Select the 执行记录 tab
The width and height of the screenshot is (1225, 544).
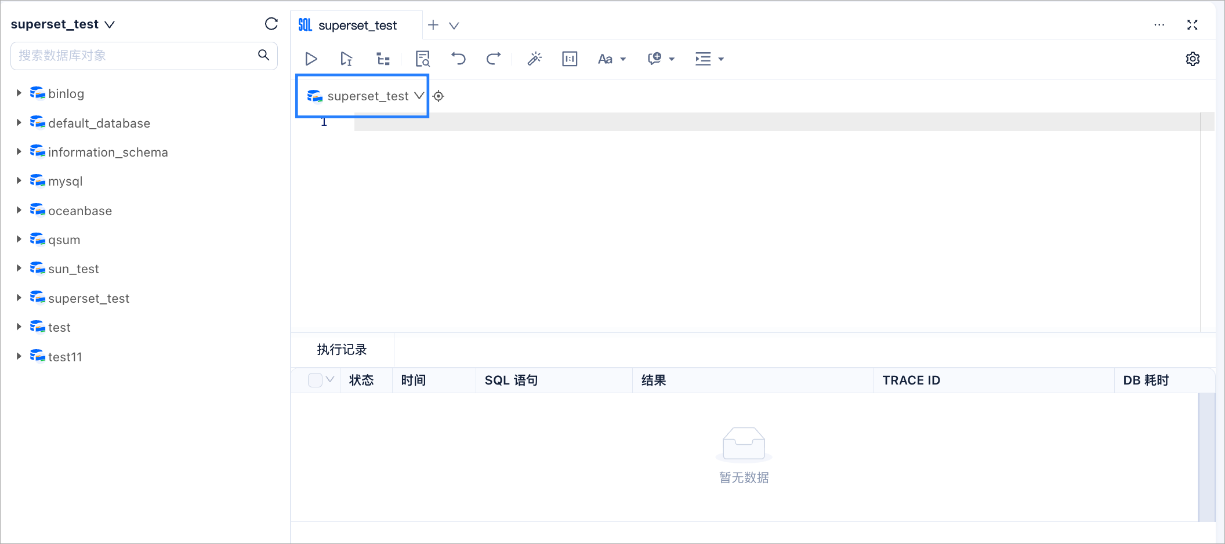pyautogui.click(x=342, y=350)
